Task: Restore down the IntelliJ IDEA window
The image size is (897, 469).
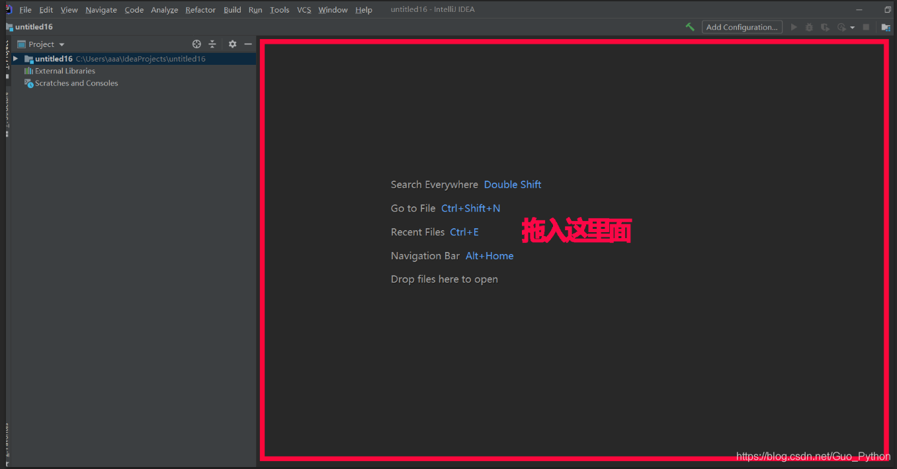Action: pos(888,10)
